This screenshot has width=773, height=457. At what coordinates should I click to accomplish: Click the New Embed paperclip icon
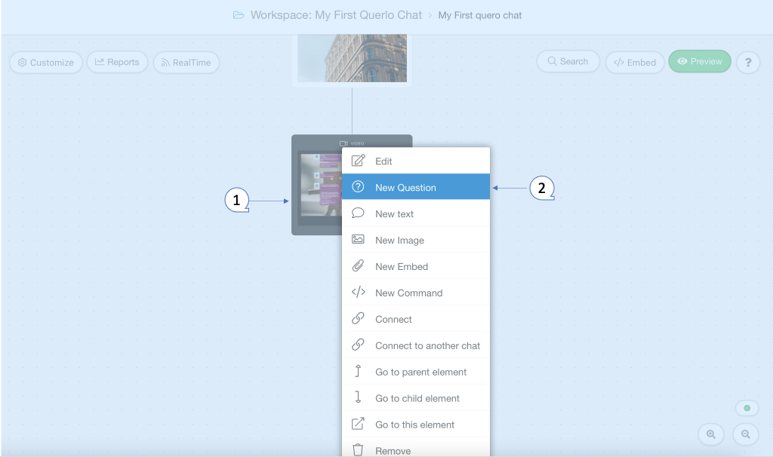point(358,266)
